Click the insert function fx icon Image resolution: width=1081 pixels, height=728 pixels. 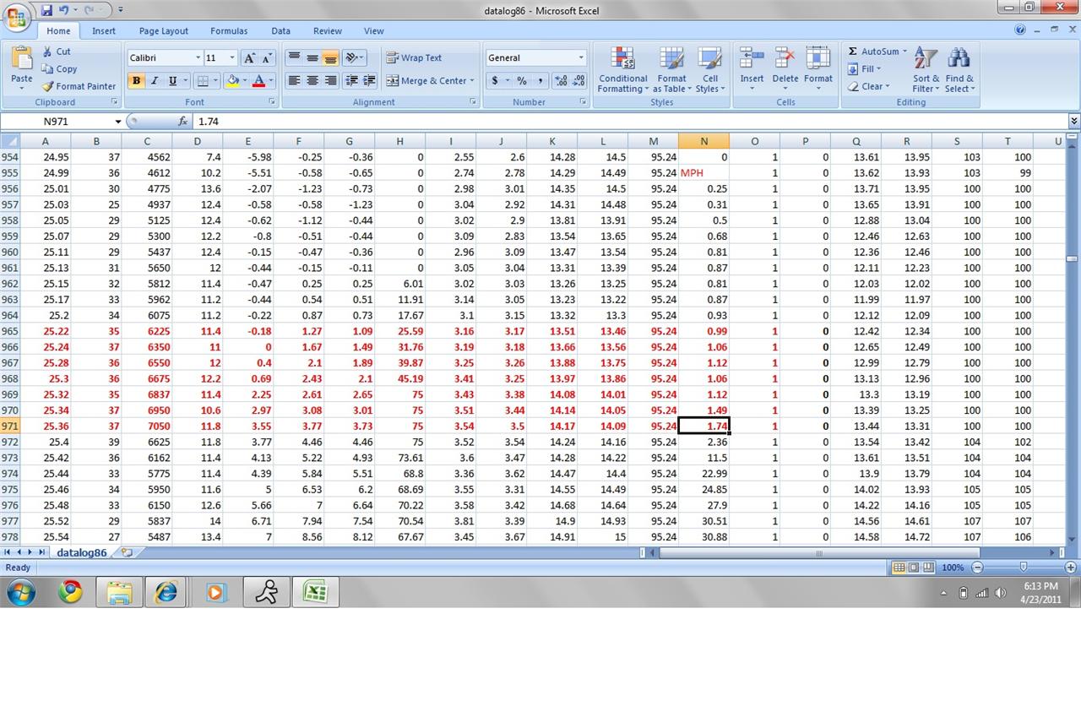(182, 122)
